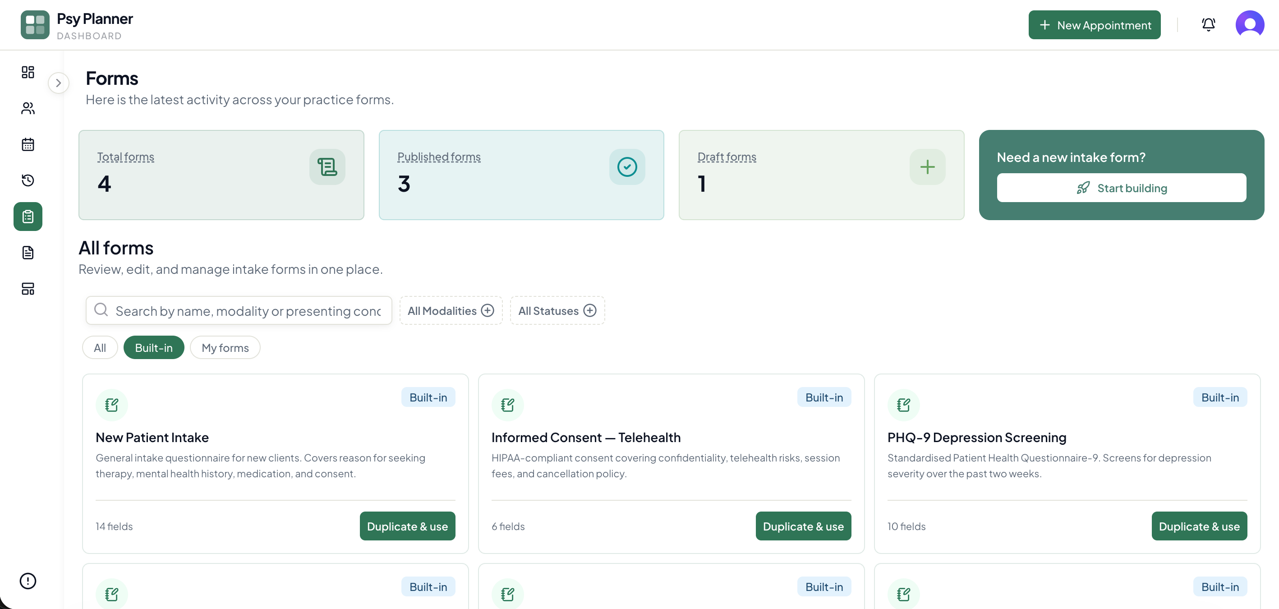Open the calendar icon in sidebar
Viewport: 1279px width, 609px height.
(28, 144)
